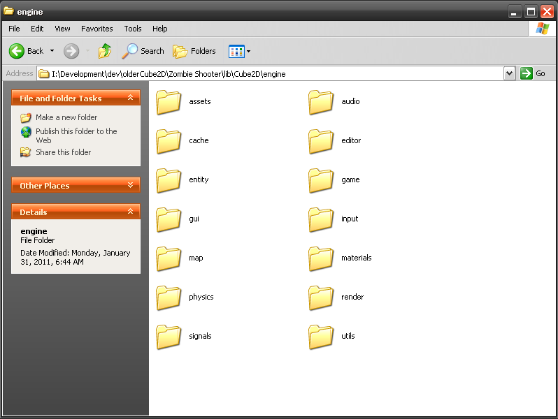Click the Views icon in toolbar

(236, 51)
